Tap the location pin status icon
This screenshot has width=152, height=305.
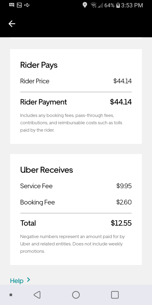point(85,5)
